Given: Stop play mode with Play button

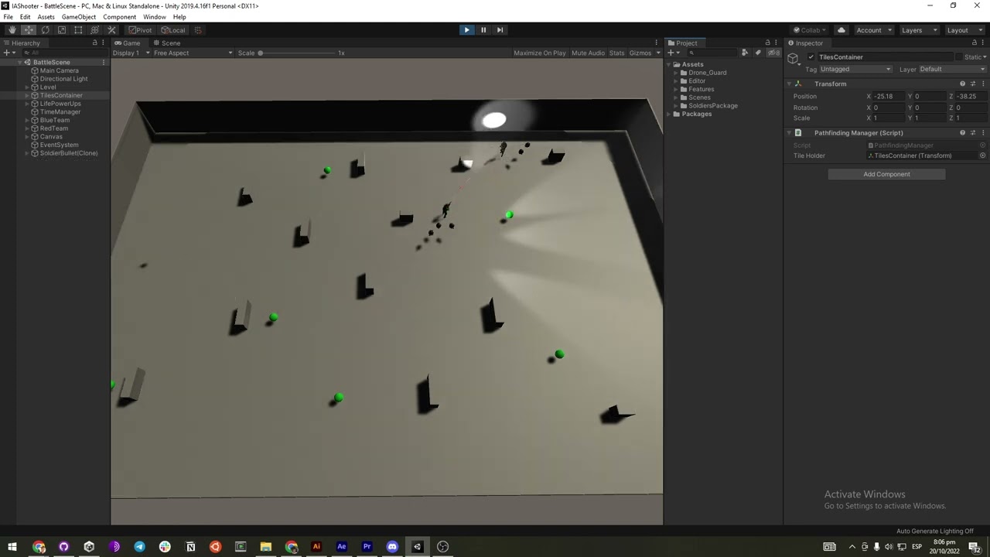Looking at the screenshot, I should coord(466,30).
